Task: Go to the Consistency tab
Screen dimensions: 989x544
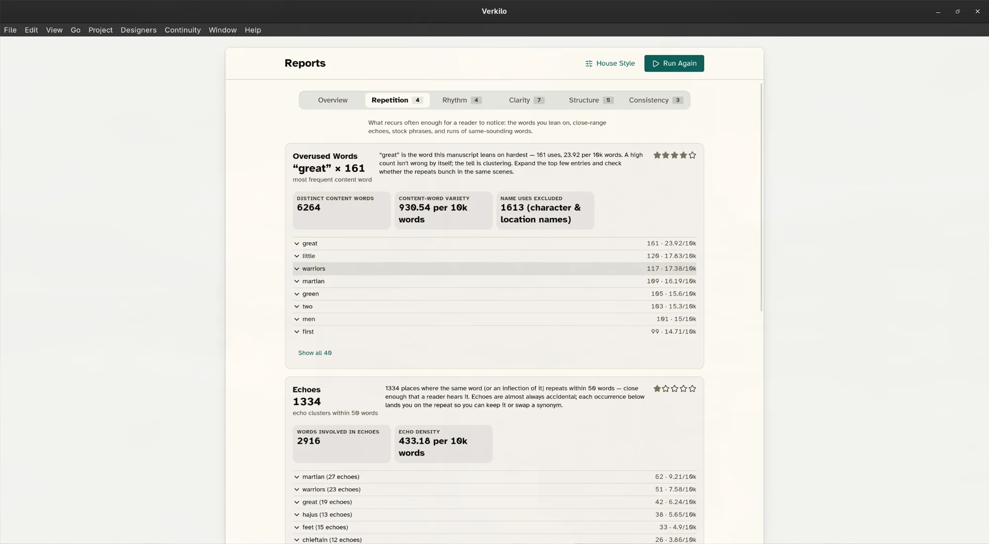Action: coord(656,100)
